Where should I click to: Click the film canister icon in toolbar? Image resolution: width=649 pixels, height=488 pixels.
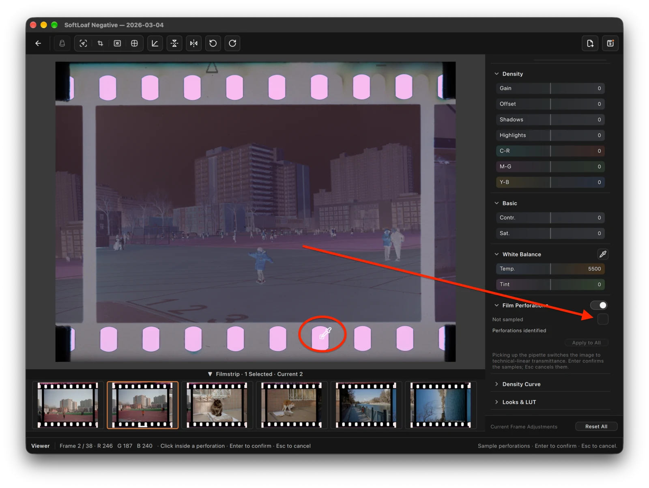tap(62, 43)
